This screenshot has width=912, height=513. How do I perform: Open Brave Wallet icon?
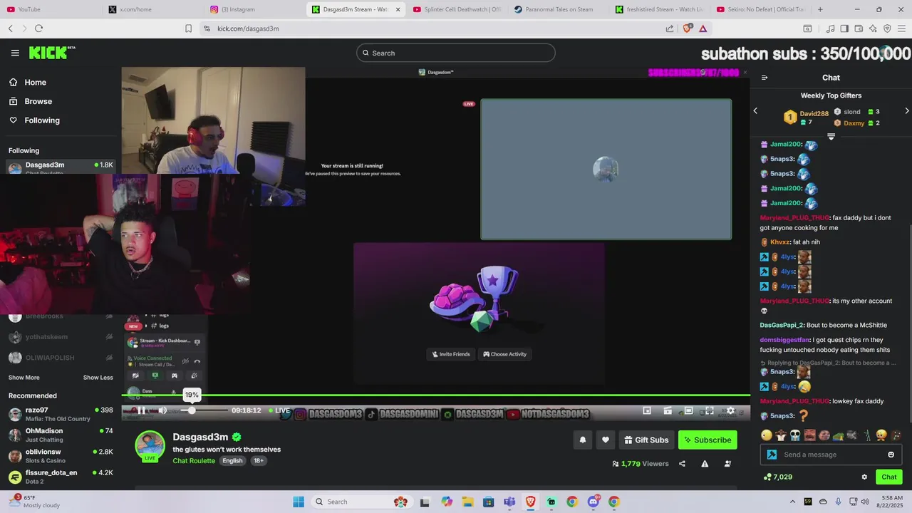pos(859,28)
